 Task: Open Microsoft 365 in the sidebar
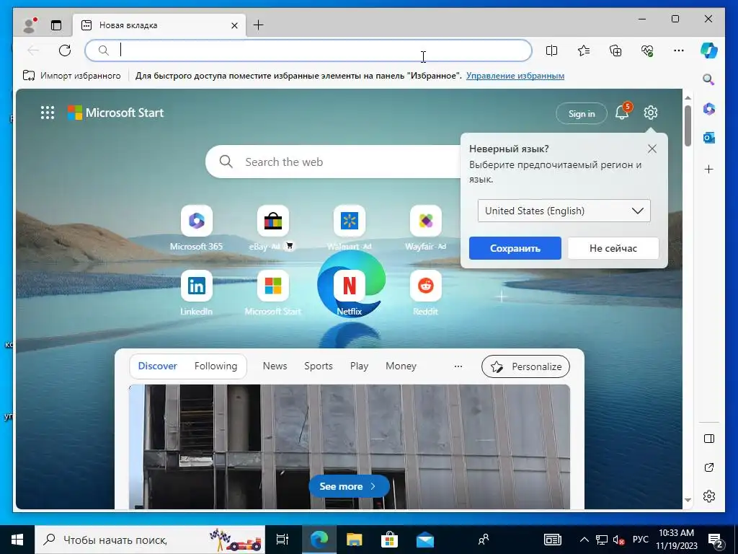click(x=709, y=110)
